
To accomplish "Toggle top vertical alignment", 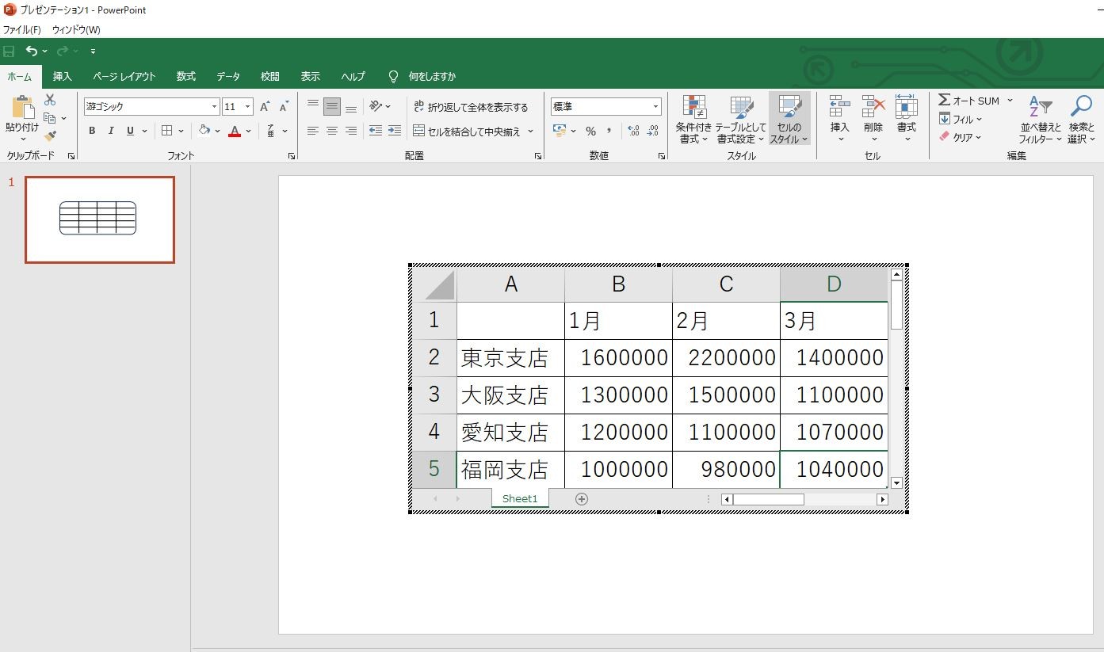I will coord(312,106).
